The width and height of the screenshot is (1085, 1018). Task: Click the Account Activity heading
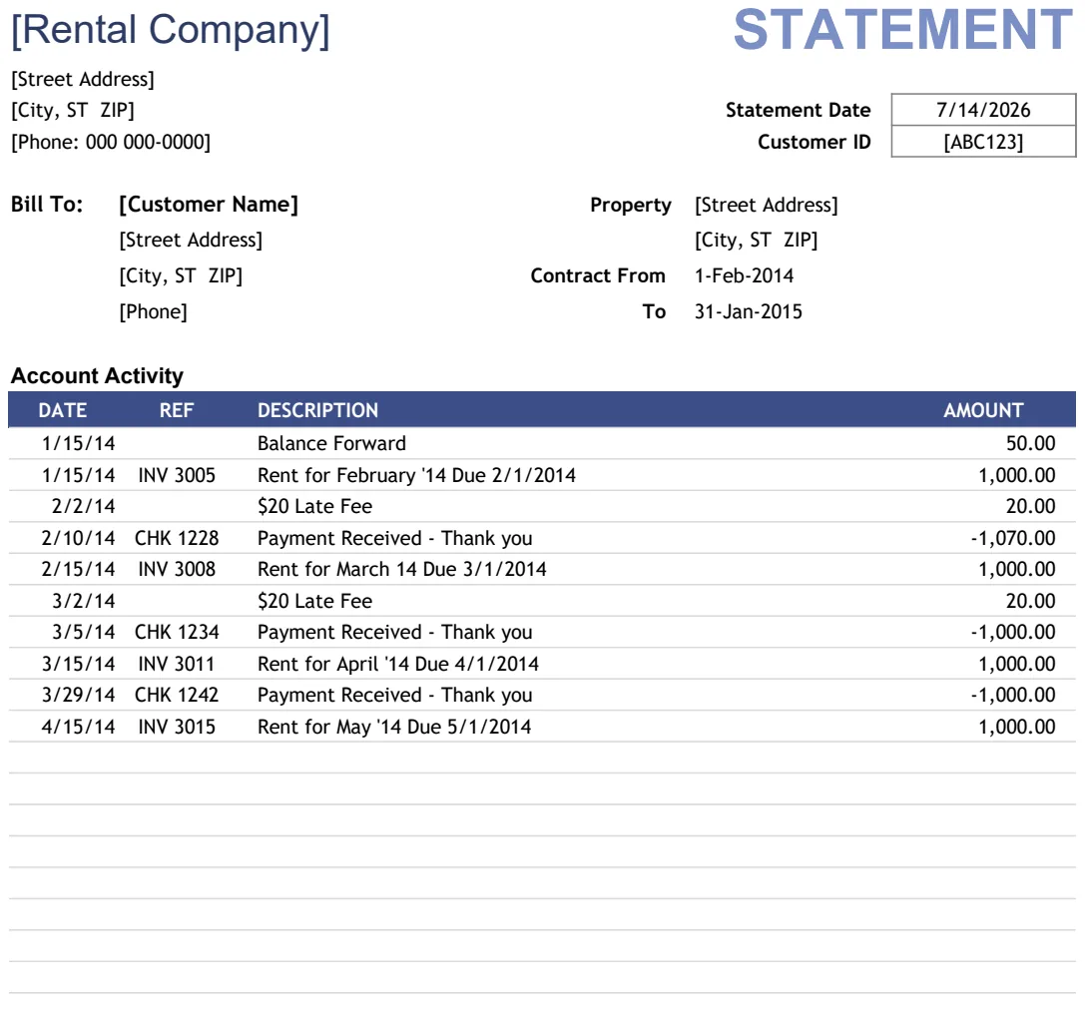pos(97,376)
